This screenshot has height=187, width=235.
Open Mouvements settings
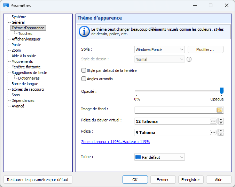pos(22,61)
